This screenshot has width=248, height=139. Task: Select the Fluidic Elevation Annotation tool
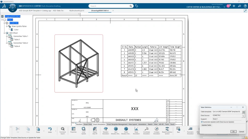[126, 131]
